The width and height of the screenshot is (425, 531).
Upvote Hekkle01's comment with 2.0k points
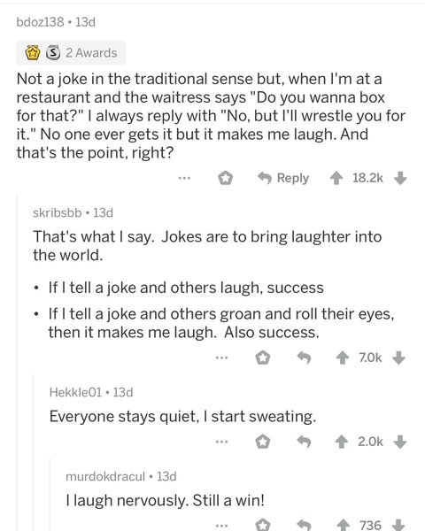pyautogui.click(x=342, y=442)
